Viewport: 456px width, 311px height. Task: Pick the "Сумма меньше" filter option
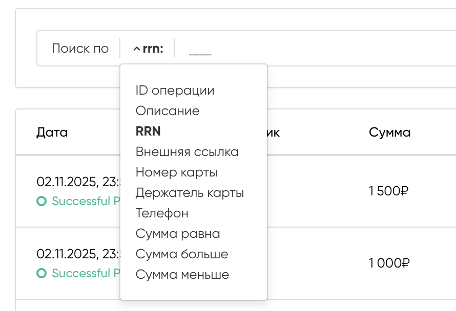point(182,275)
